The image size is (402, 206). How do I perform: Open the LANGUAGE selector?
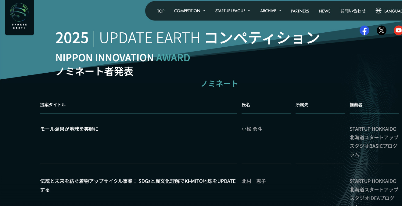pyautogui.click(x=393, y=11)
